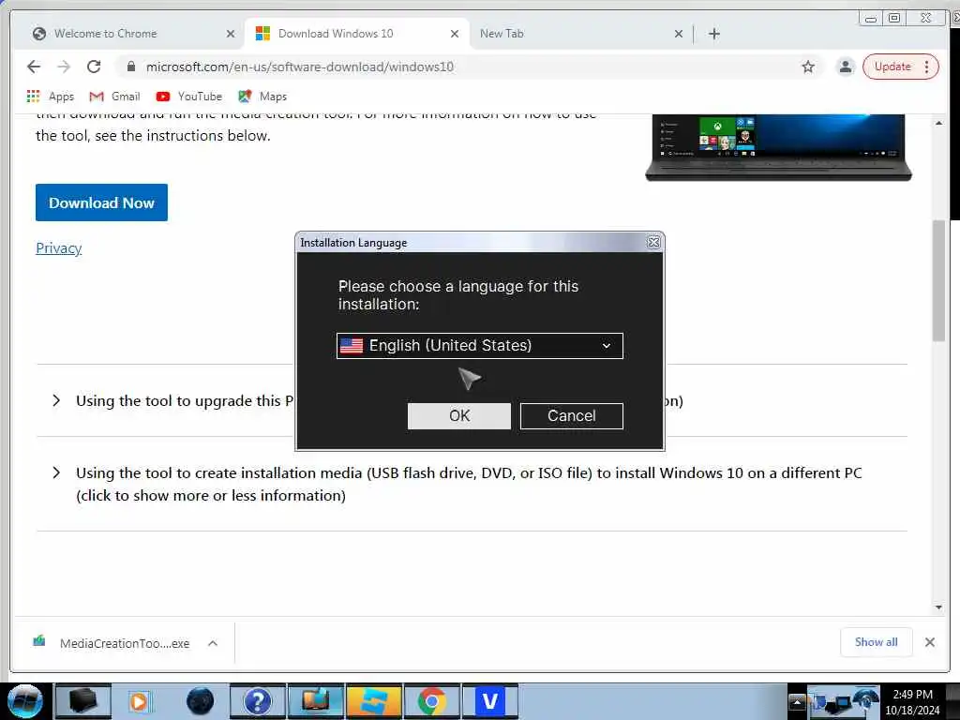Open the dark round app taskbar icon
Image resolution: width=960 pixels, height=720 pixels.
[200, 701]
